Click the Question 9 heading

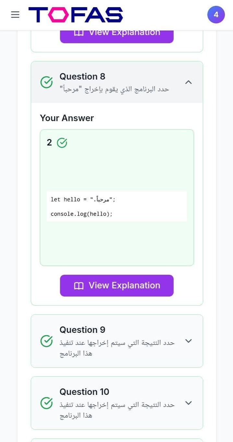82,330
